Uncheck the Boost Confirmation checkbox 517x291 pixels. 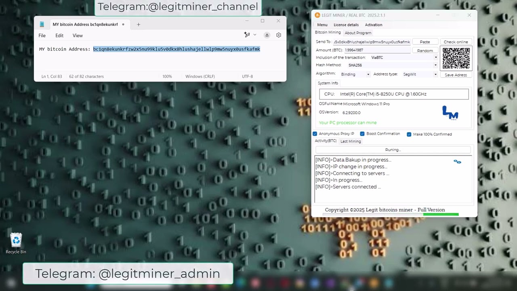point(362,134)
